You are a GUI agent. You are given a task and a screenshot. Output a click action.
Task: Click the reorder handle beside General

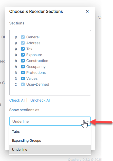(x=16, y=37)
